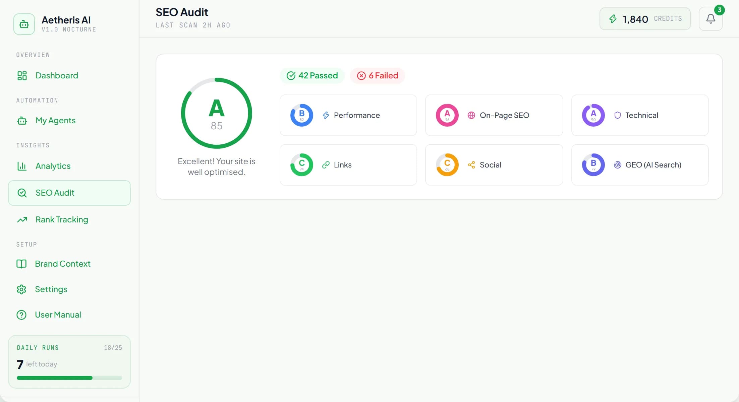Screen dimensions: 739x402
Task: Open Rank Tracking from the sidebar
Action: [69, 220]
